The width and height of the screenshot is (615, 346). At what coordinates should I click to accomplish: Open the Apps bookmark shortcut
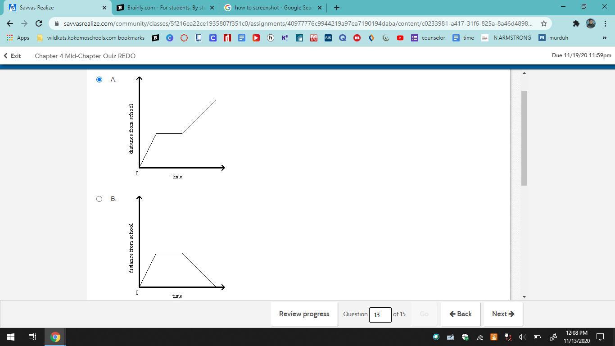point(18,38)
